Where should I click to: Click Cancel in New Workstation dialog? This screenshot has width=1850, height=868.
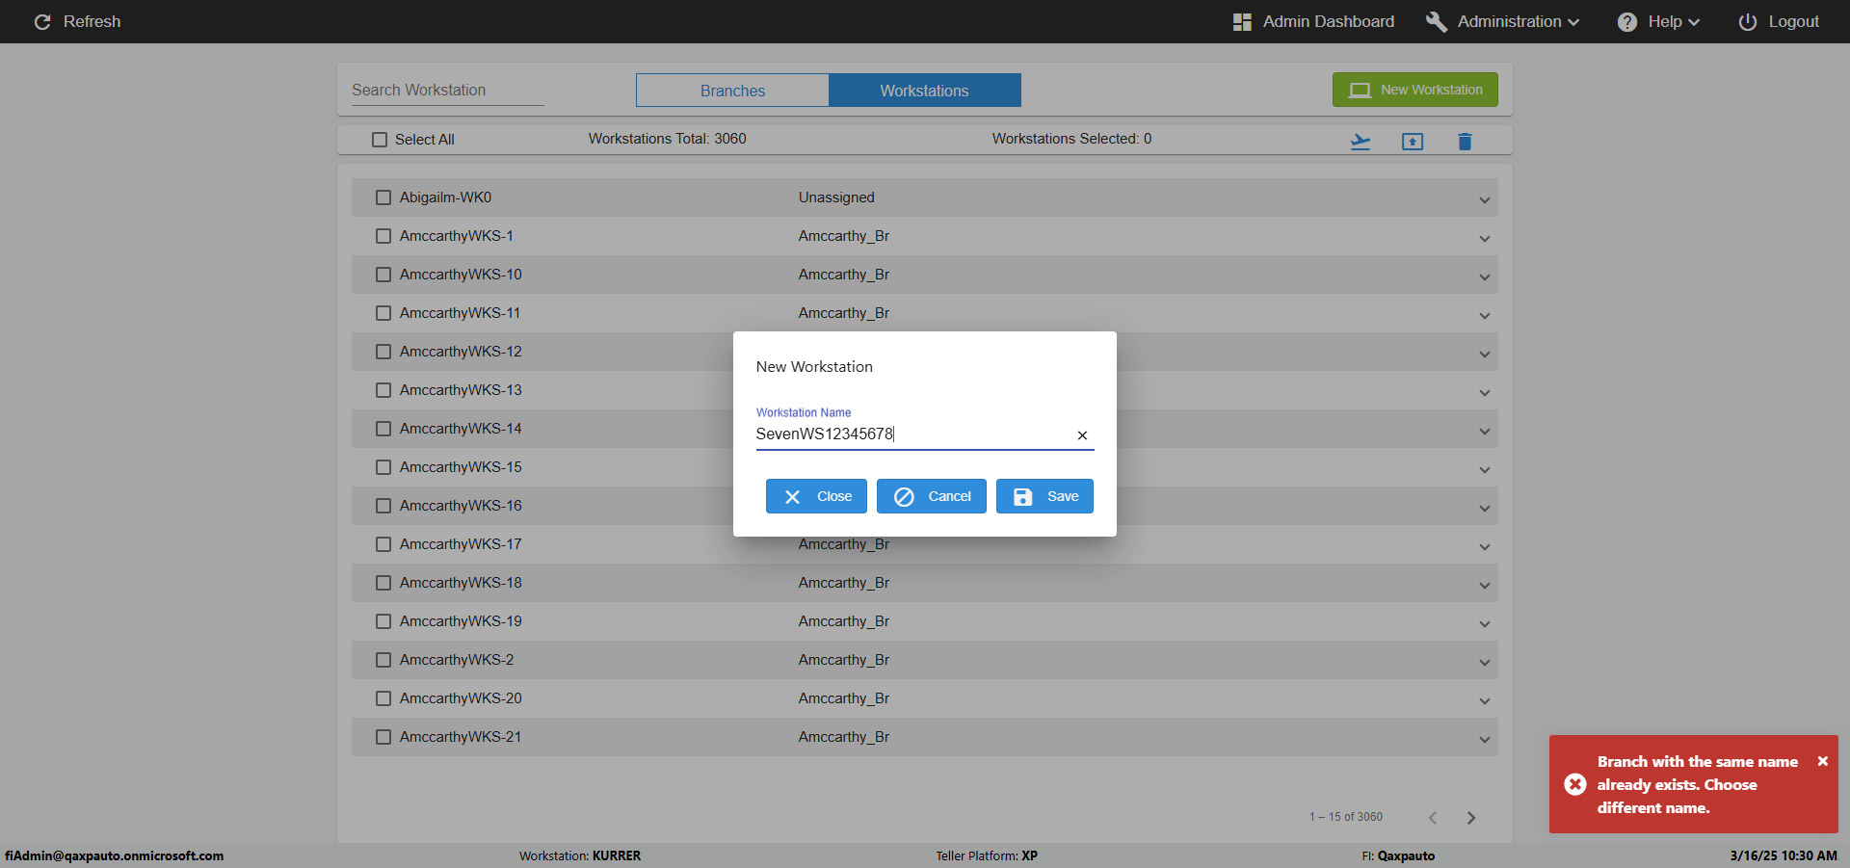(932, 496)
